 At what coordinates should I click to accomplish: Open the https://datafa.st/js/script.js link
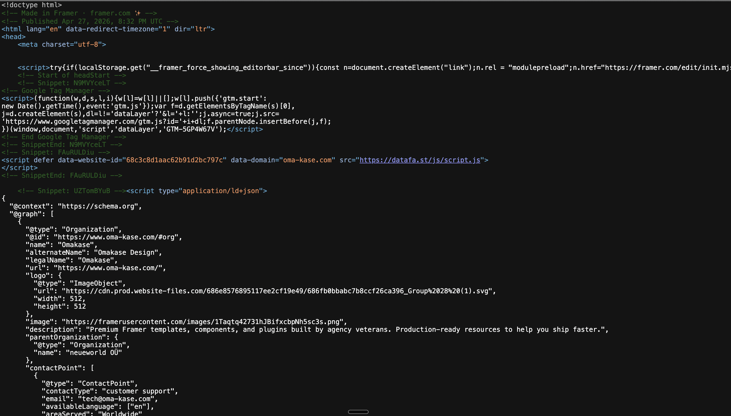pos(419,160)
